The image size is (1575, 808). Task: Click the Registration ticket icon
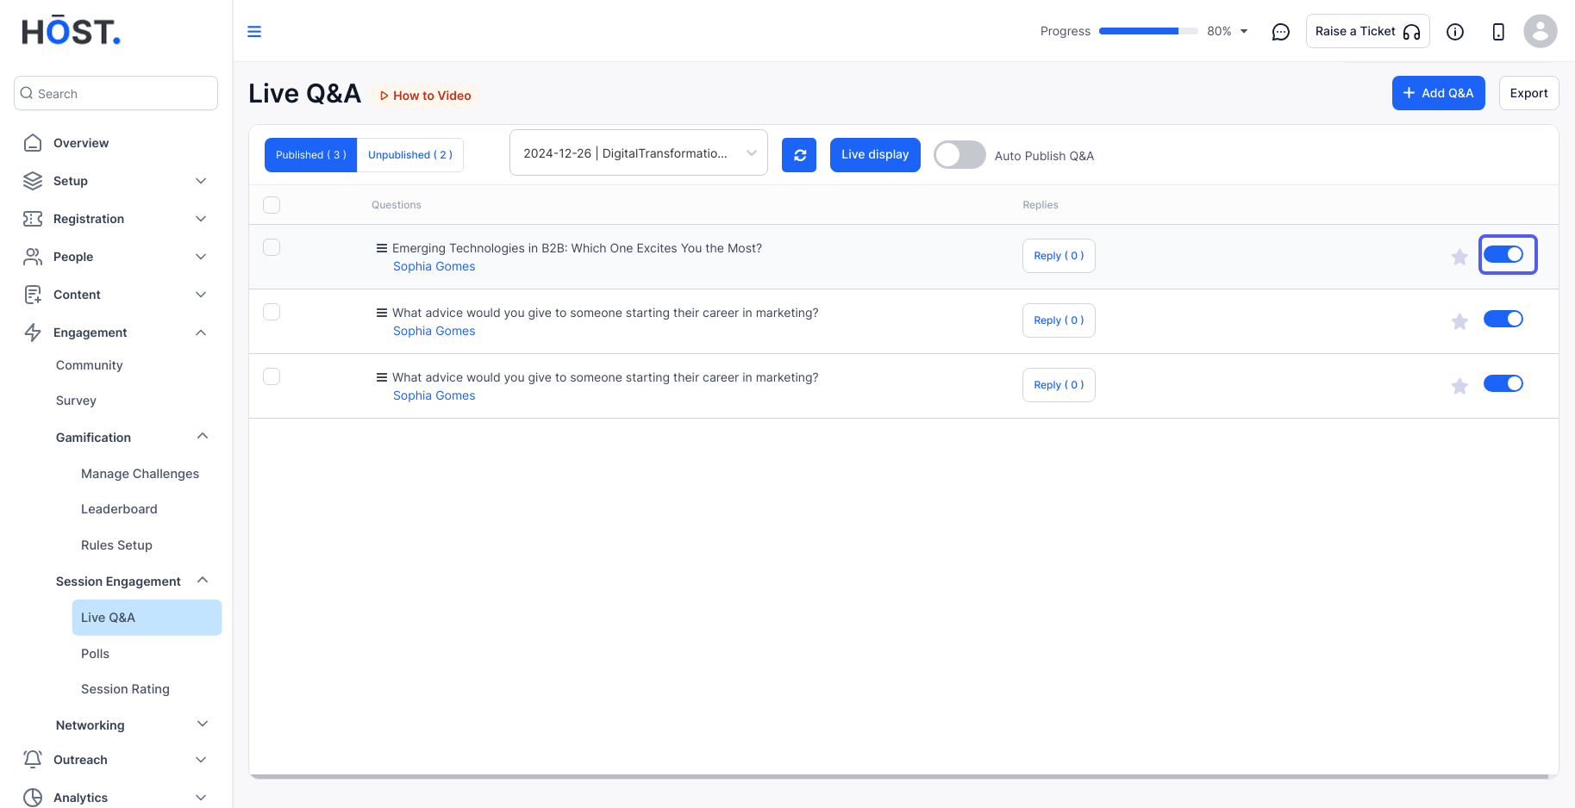pos(33,219)
